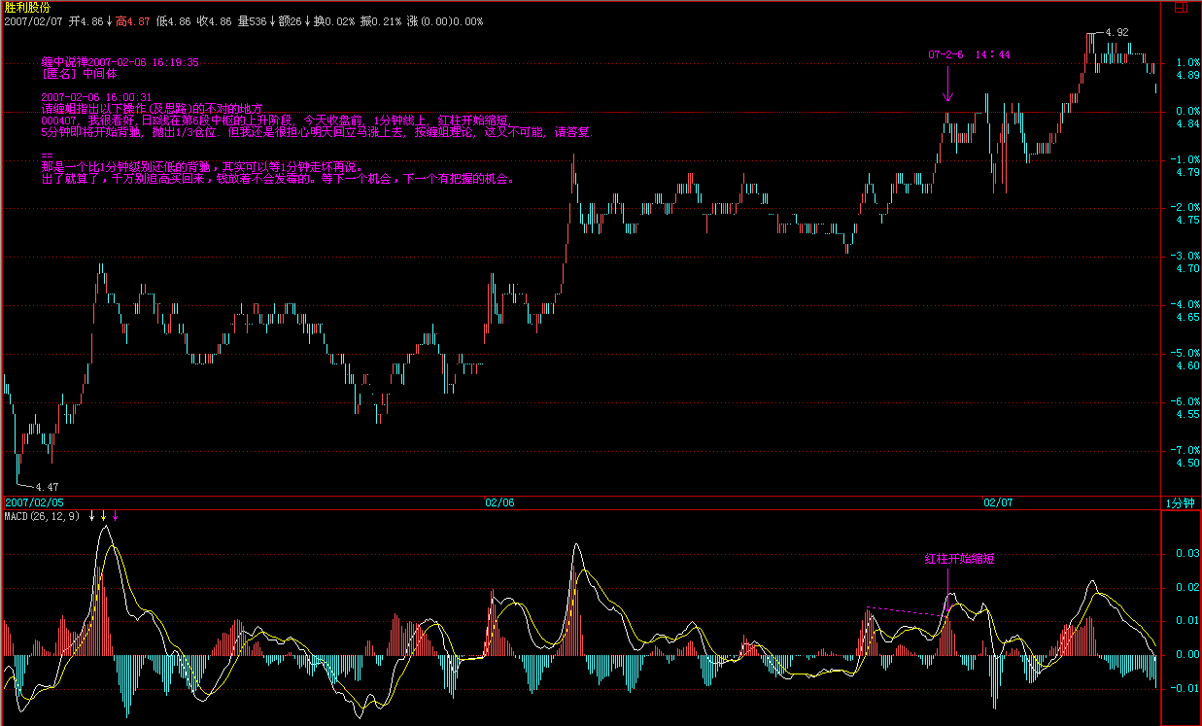Viewport: 1202px width, 726px height.
Task: Click the magenta arrow next to MACD label
Action: pos(116,516)
